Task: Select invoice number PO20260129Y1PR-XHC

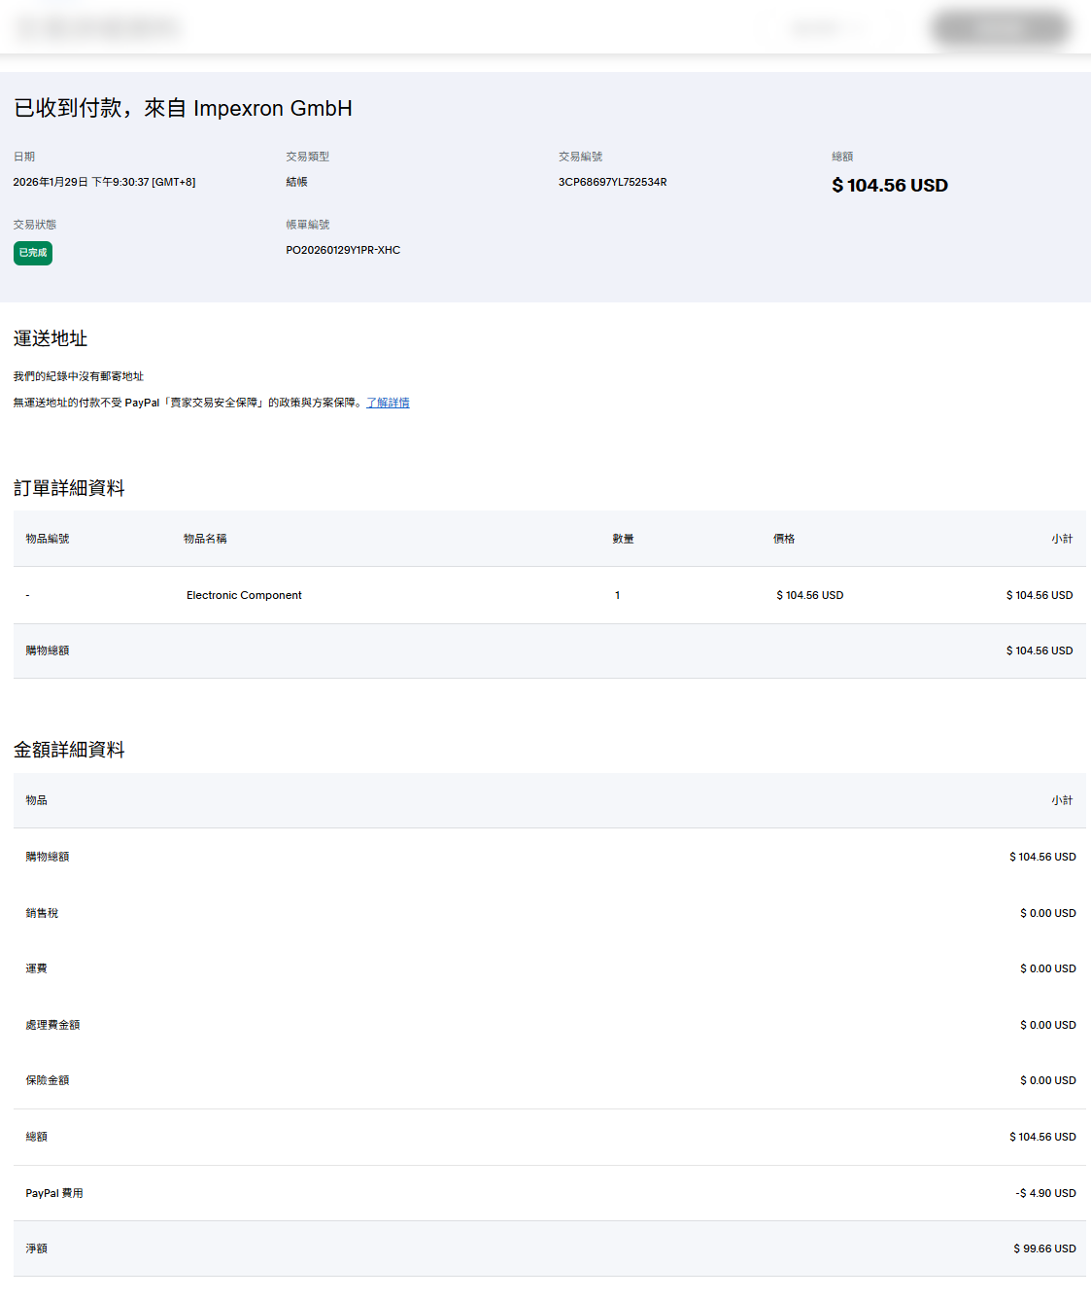Action: tap(343, 250)
